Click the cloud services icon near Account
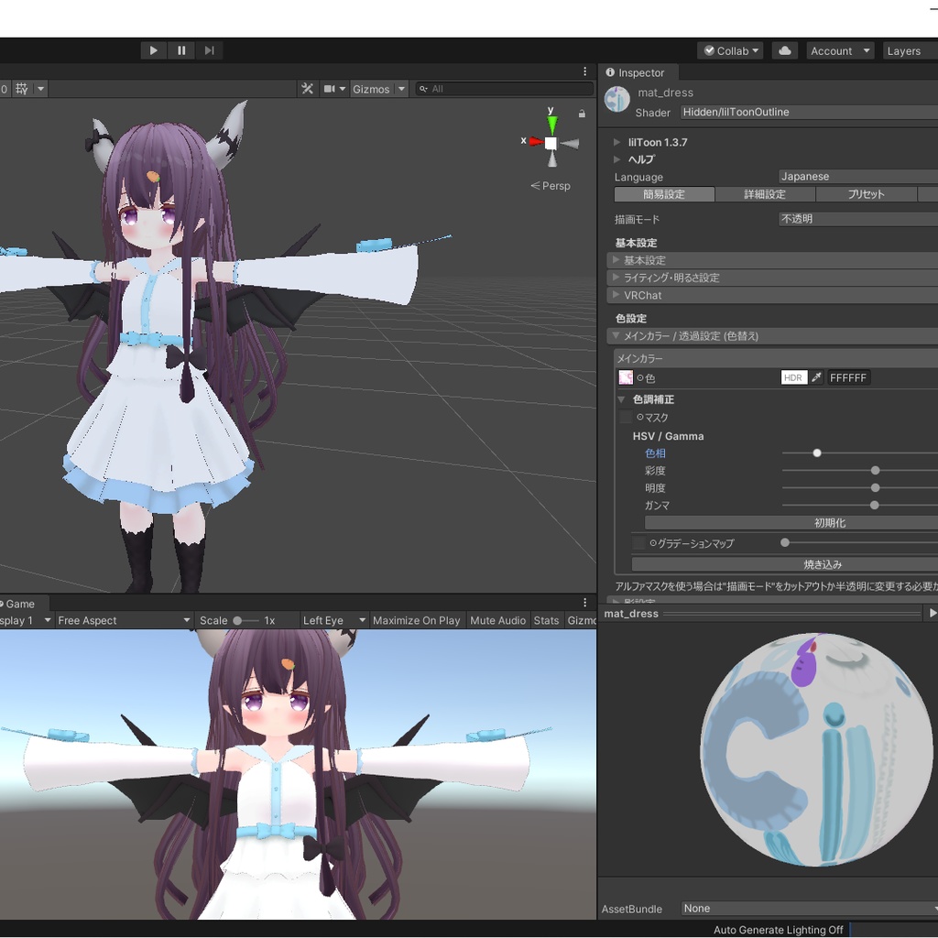Viewport: 938px width, 938px height. [784, 50]
